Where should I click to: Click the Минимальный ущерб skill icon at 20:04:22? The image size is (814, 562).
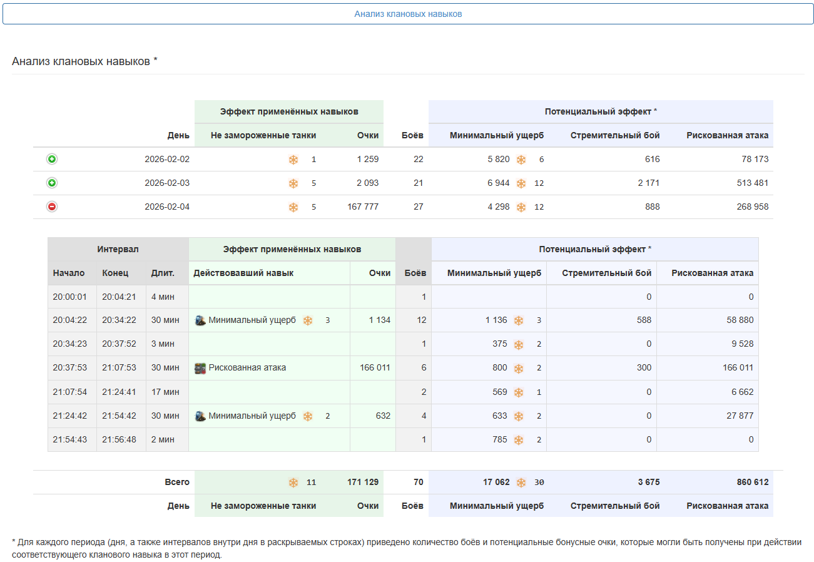(200, 320)
